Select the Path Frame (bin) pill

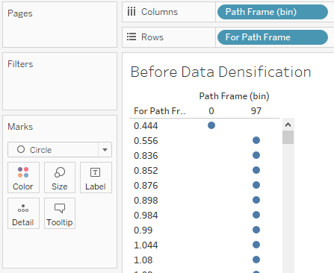[x=273, y=12]
